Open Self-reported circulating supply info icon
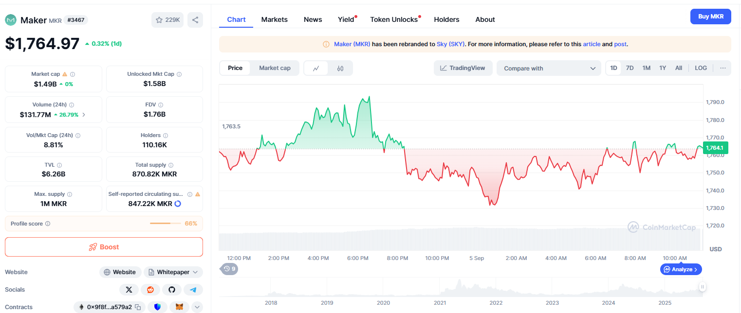 pyautogui.click(x=190, y=194)
